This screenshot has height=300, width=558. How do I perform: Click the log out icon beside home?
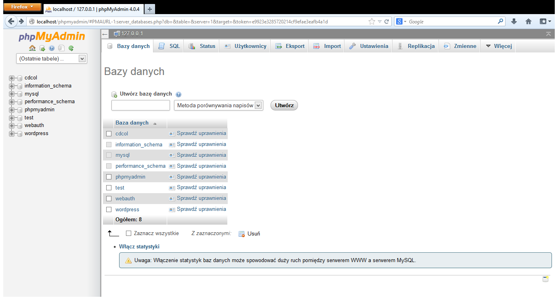(x=42, y=48)
